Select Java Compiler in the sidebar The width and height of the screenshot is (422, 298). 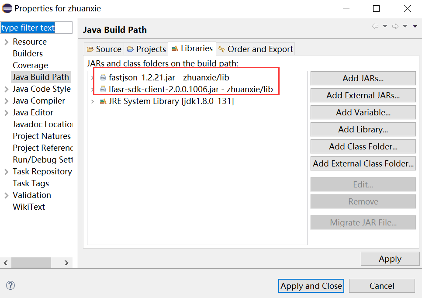click(39, 101)
